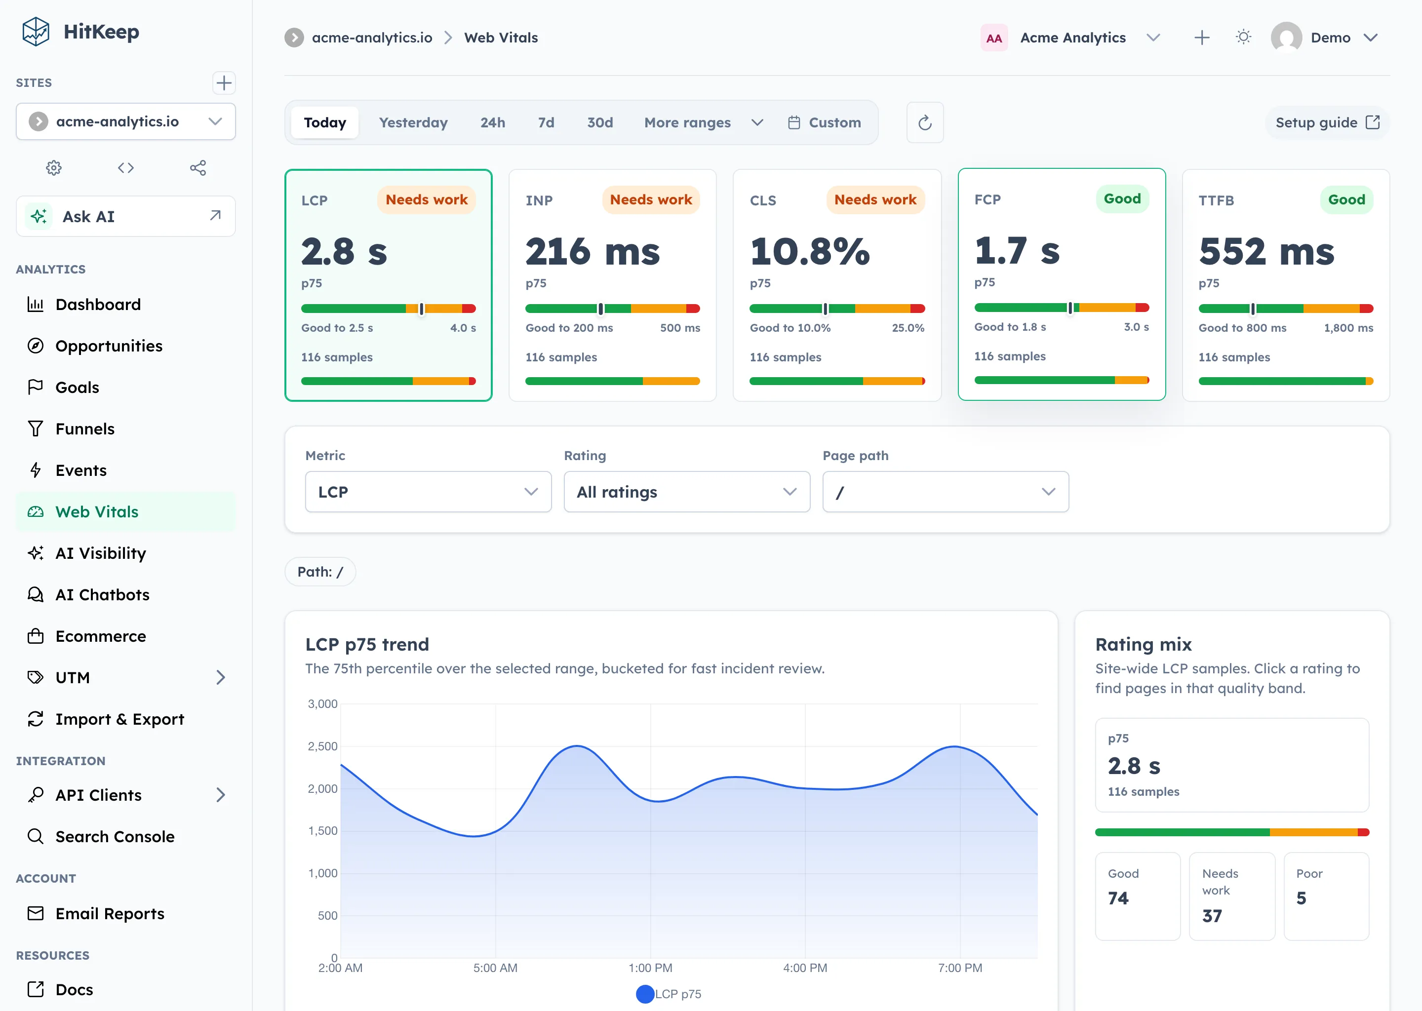Click the plus icon in header
The height and width of the screenshot is (1011, 1422).
pos(1202,38)
